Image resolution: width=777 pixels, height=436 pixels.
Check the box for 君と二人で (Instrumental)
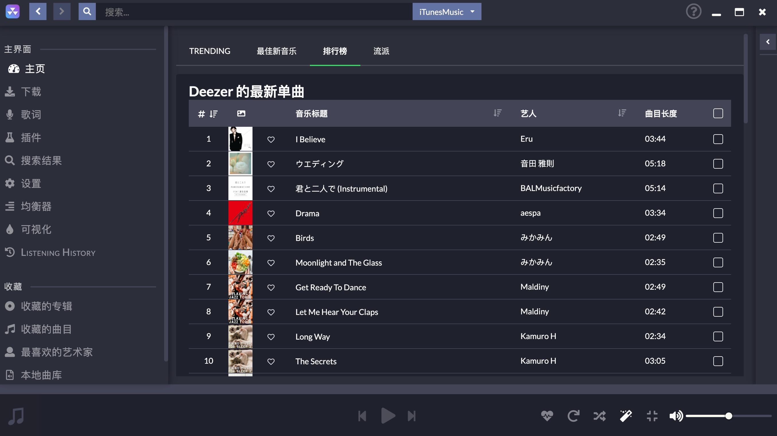718,188
